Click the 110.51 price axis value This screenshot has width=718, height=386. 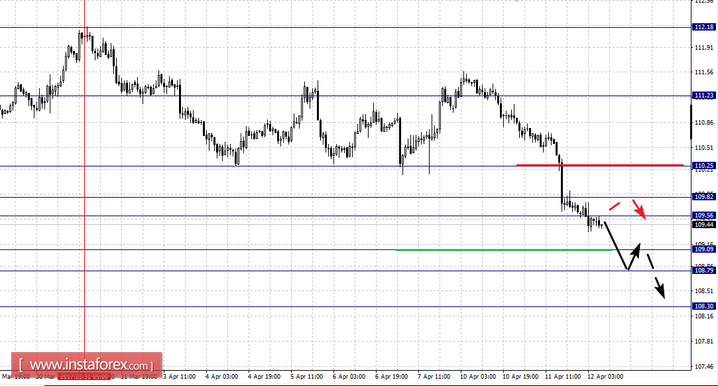point(704,148)
